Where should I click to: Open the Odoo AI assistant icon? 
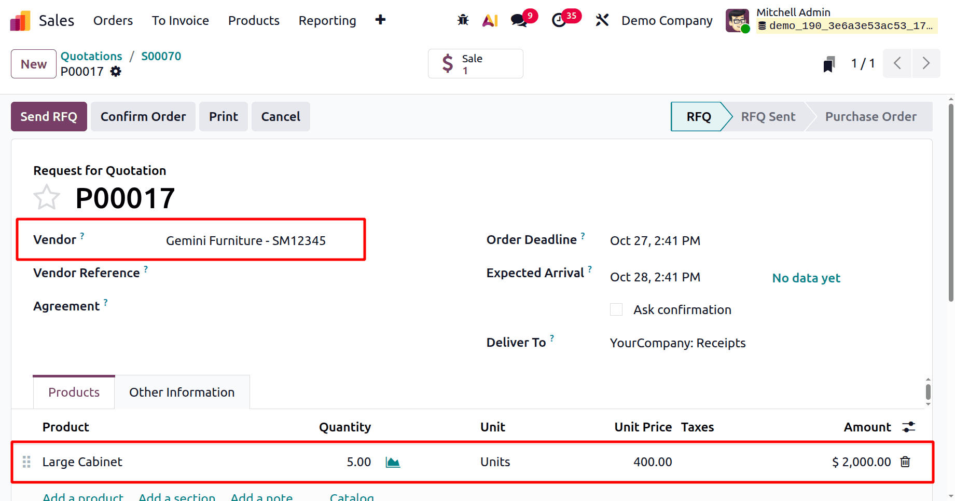(x=489, y=20)
